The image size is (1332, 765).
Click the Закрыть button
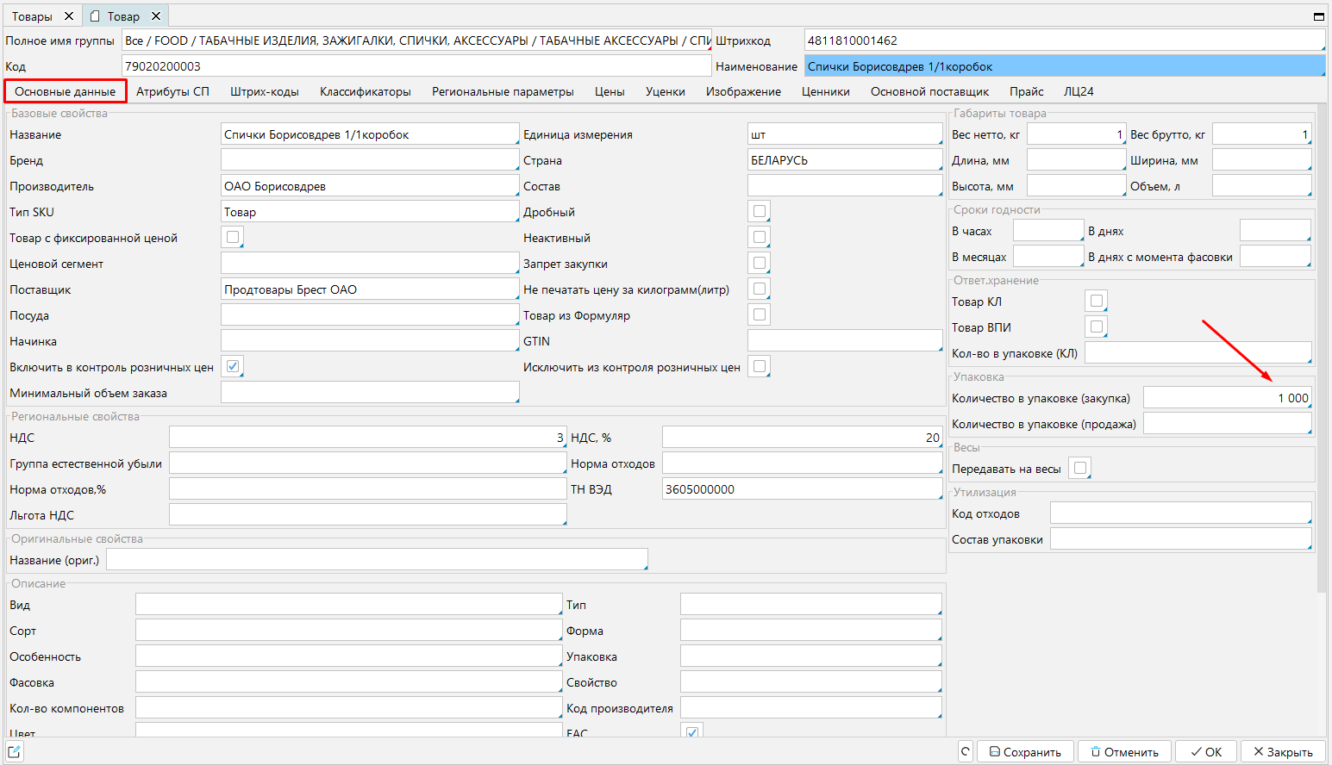pos(1283,751)
